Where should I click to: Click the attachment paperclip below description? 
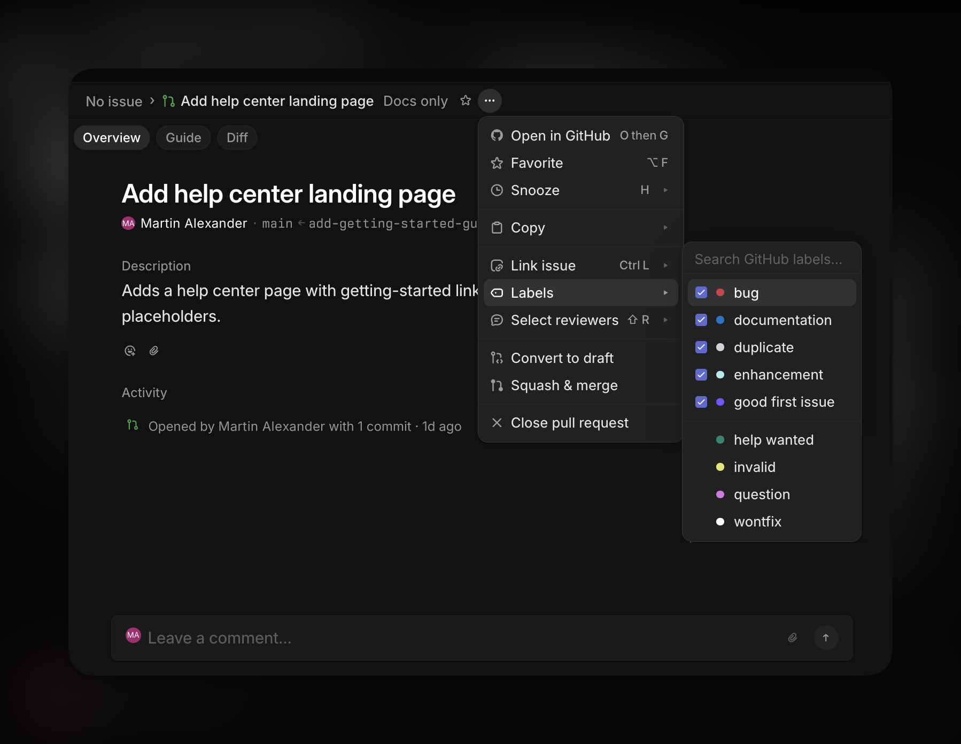click(x=154, y=351)
